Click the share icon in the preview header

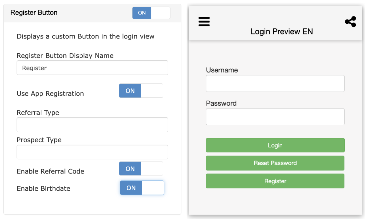(350, 22)
